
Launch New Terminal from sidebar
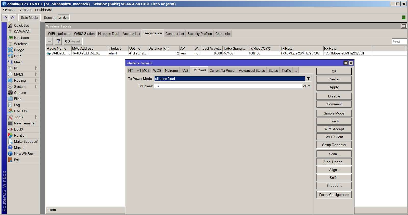pyautogui.click(x=24, y=123)
